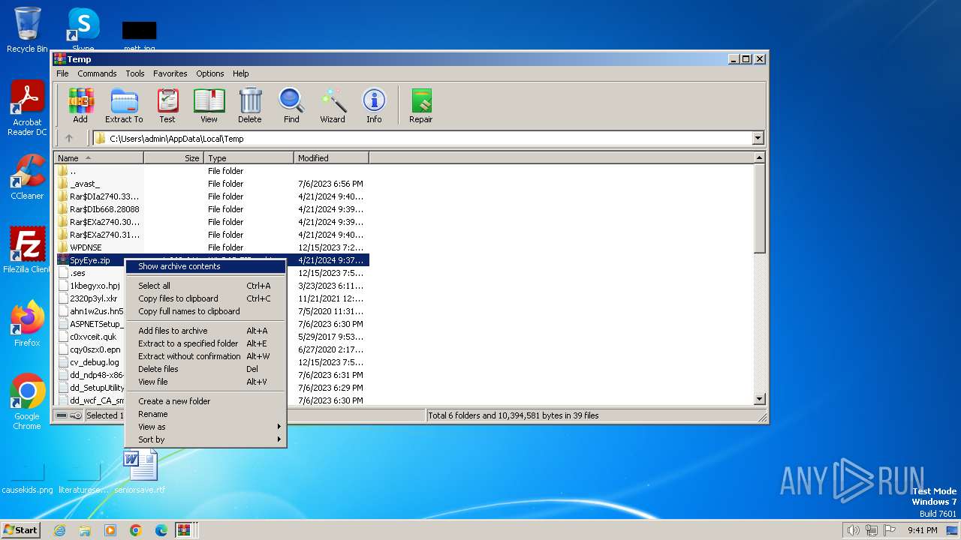Open Google Chrome desktop shortcut
The width and height of the screenshot is (961, 540).
coord(27,402)
